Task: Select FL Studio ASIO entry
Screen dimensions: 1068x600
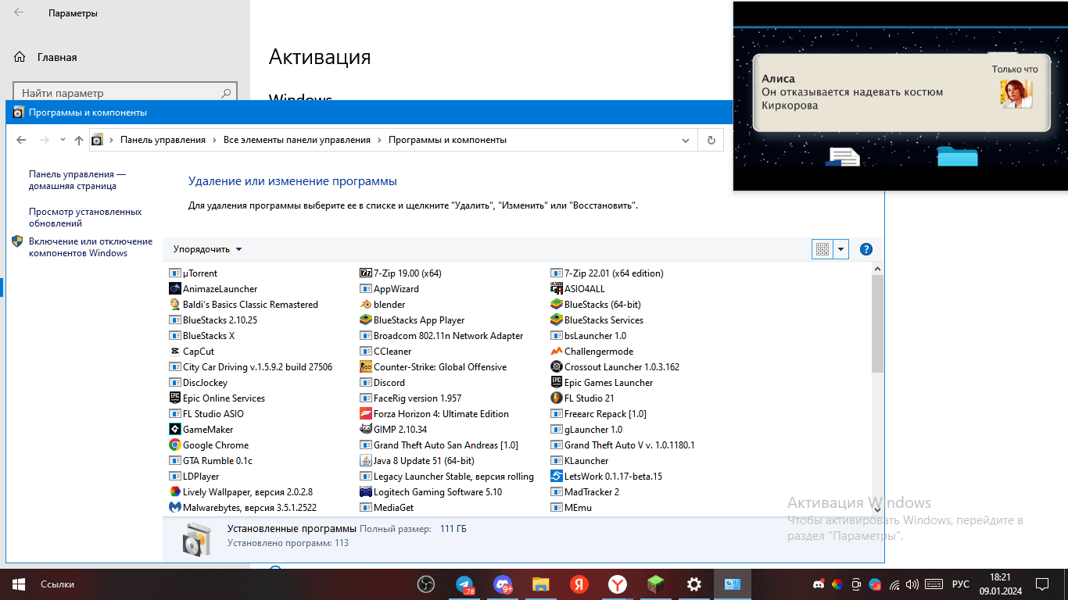Action: click(206, 414)
